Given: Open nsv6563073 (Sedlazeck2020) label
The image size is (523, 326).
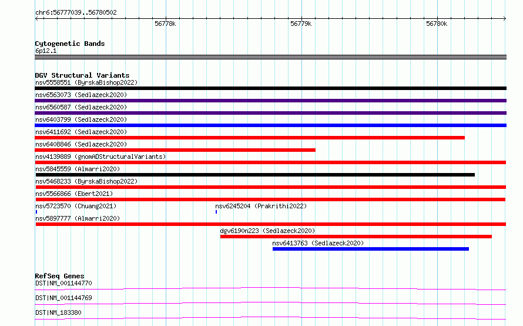Looking at the screenshot, I should pyautogui.click(x=81, y=95).
